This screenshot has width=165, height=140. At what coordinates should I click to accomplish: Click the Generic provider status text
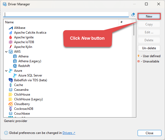point(16,121)
